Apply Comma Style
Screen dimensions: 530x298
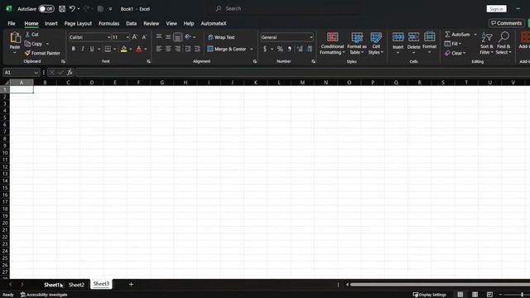[x=290, y=49]
